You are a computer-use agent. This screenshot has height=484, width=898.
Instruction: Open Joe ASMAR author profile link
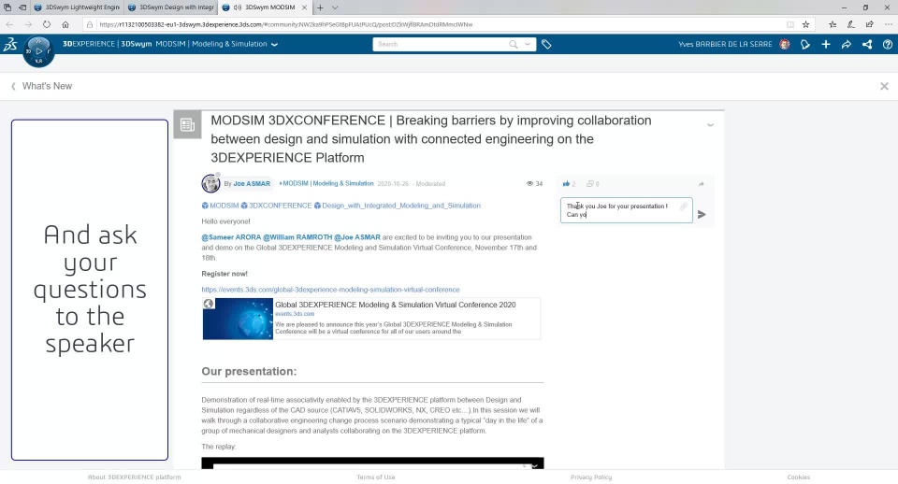252,184
